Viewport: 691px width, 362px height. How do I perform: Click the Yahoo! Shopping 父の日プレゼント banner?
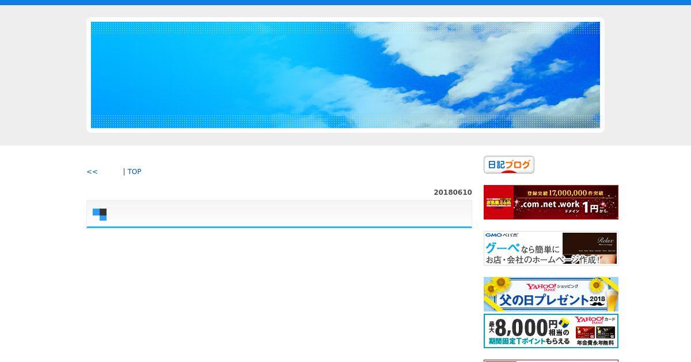pos(551,294)
